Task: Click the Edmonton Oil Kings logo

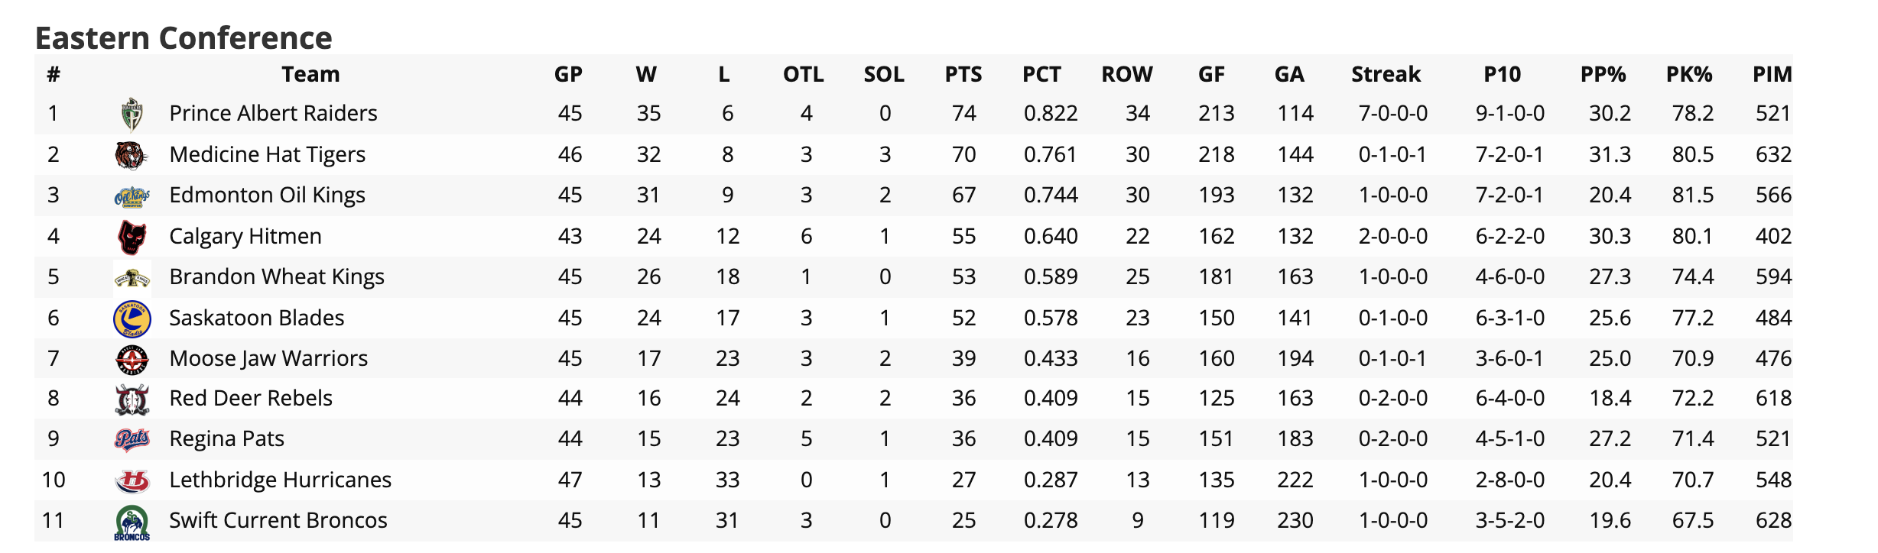Action: pyautogui.click(x=132, y=196)
